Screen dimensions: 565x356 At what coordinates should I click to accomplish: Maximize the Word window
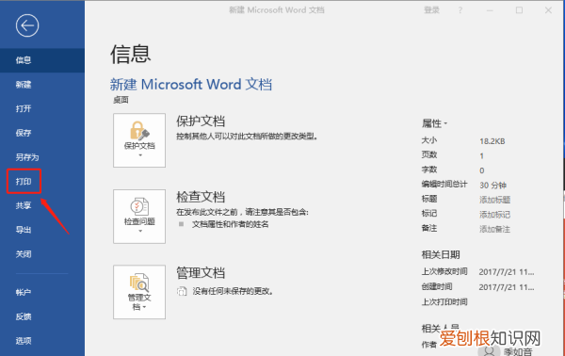[x=519, y=10]
